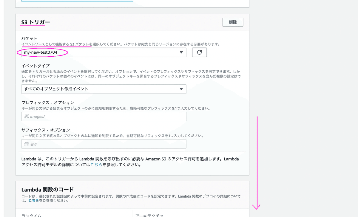The image size is (358, 217).
Task: Click the ランタイム label
Action: tap(31, 215)
